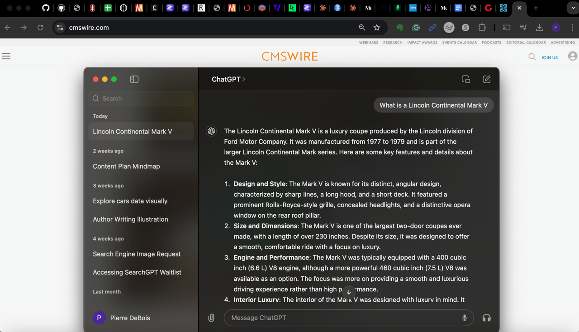
Task: Click the ChatGPT logo avatar beside response
Action: (x=211, y=131)
